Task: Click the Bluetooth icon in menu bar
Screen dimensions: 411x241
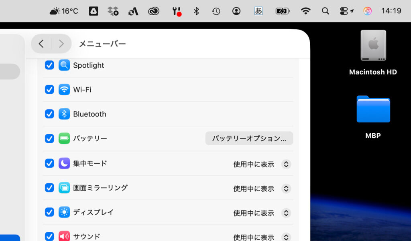Action: [196, 11]
